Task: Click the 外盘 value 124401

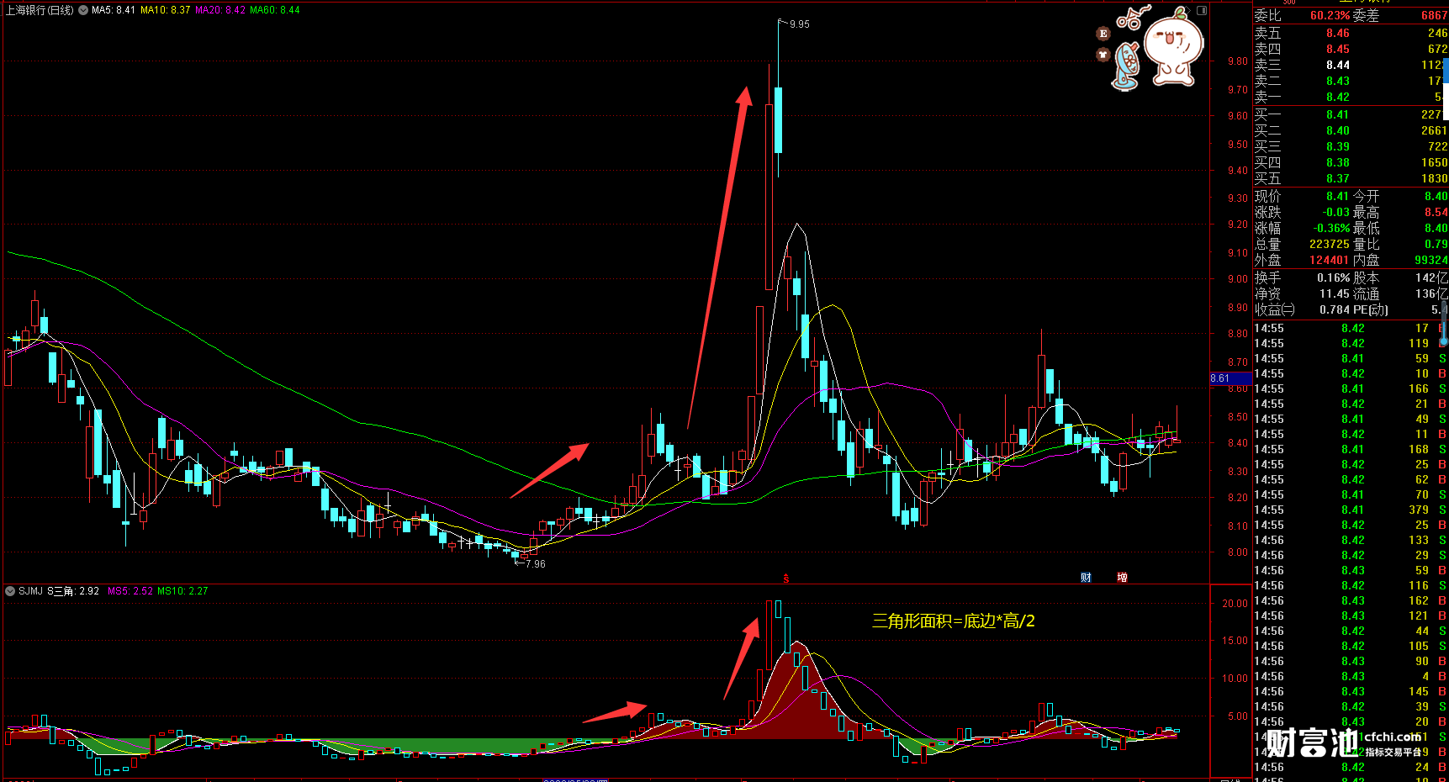Action: click(1329, 261)
